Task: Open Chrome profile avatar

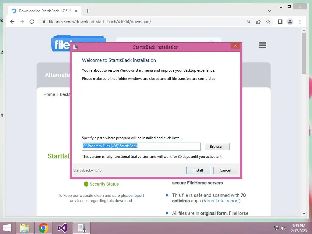Action: [x=290, y=22]
